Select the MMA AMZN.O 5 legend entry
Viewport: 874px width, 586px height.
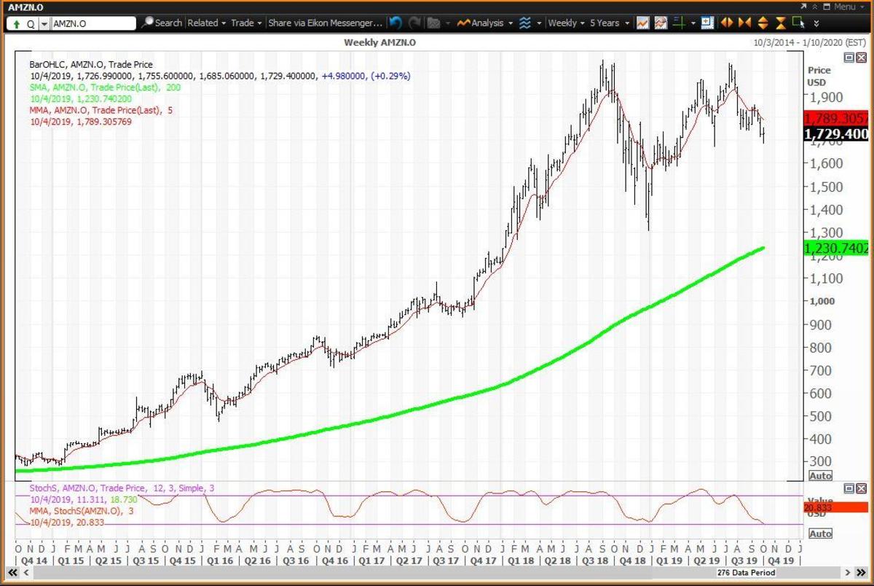pyautogui.click(x=101, y=110)
